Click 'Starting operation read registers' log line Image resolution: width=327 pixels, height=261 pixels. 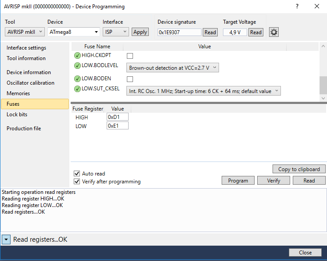coord(39,192)
